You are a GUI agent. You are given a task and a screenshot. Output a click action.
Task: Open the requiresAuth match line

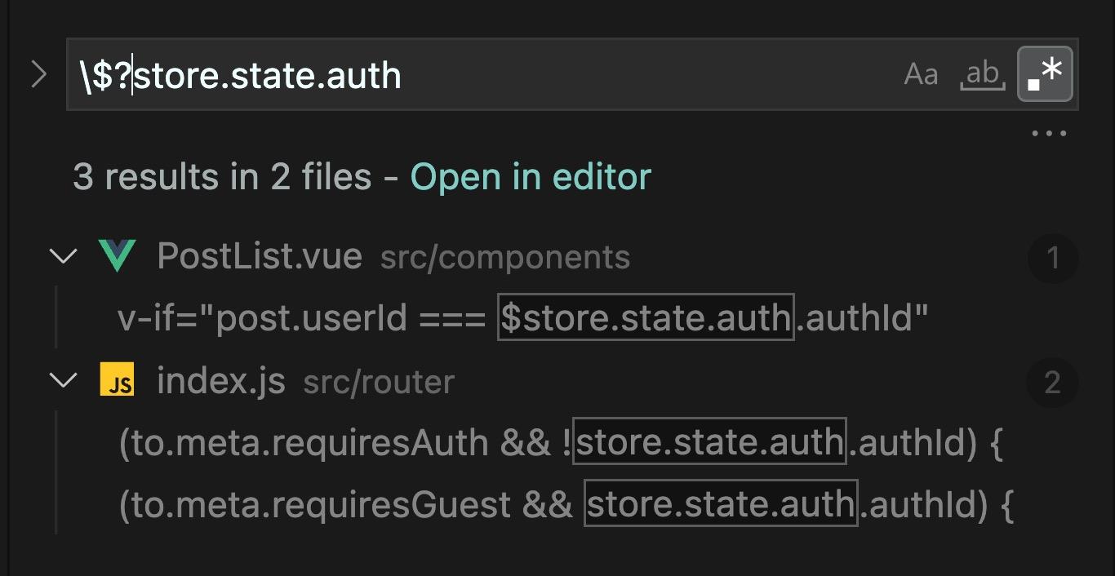click(x=559, y=442)
